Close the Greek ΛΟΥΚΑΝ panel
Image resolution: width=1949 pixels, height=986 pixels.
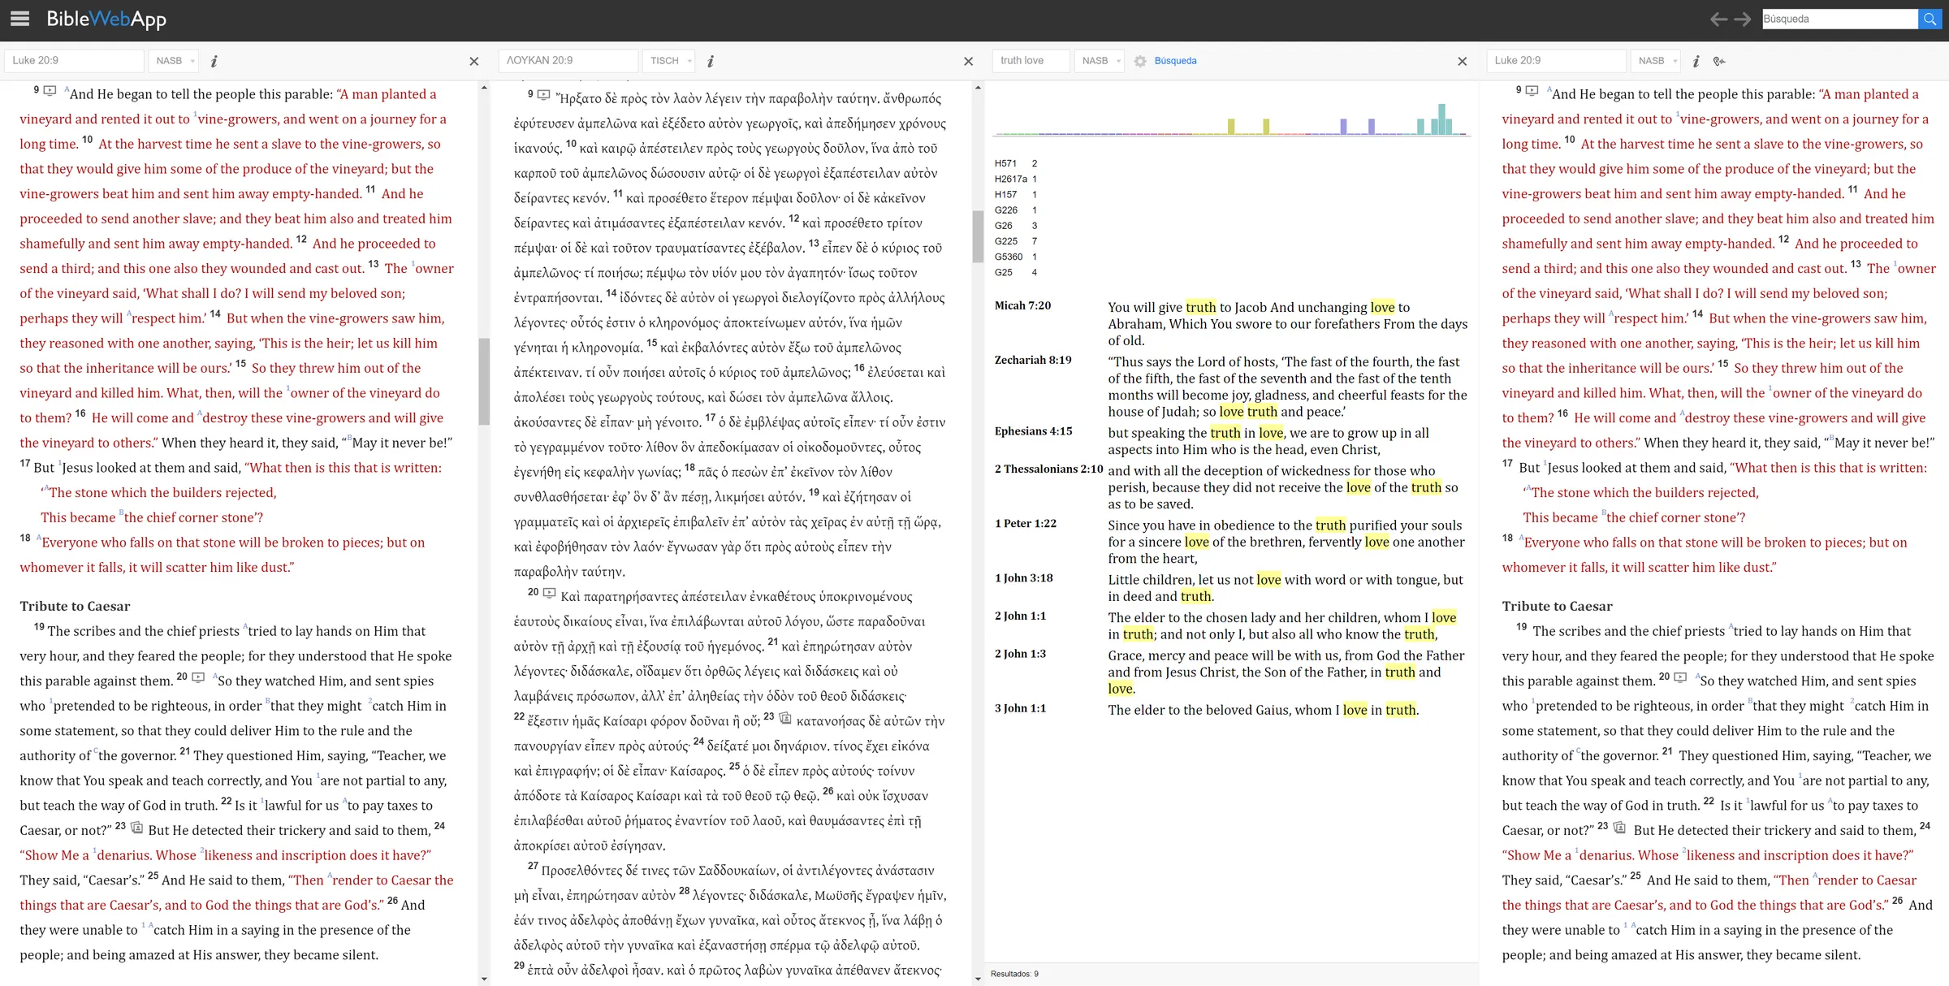tap(968, 61)
